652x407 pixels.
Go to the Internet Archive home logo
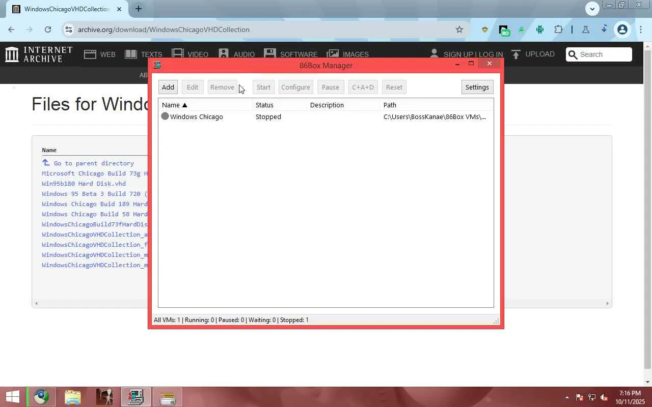[39, 54]
